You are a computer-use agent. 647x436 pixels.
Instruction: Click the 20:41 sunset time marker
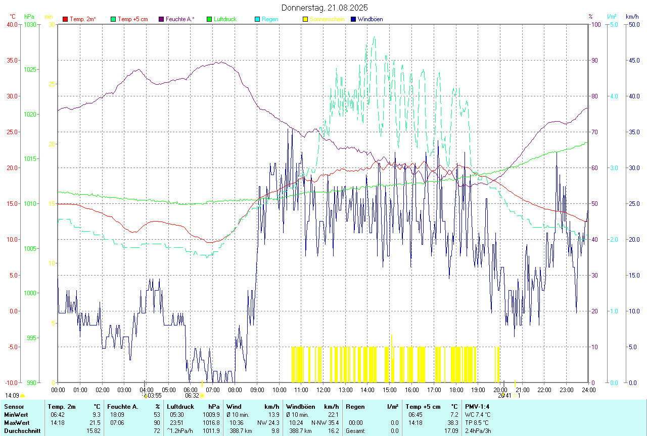pyautogui.click(x=504, y=396)
